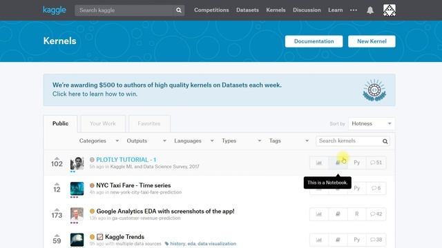
Task: Click the notebook icon for PLOTLY TUTORIAL row
Action: click(338, 163)
